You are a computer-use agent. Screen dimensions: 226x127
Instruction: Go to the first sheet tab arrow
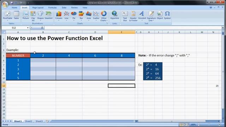pyautogui.click(x=3, y=121)
